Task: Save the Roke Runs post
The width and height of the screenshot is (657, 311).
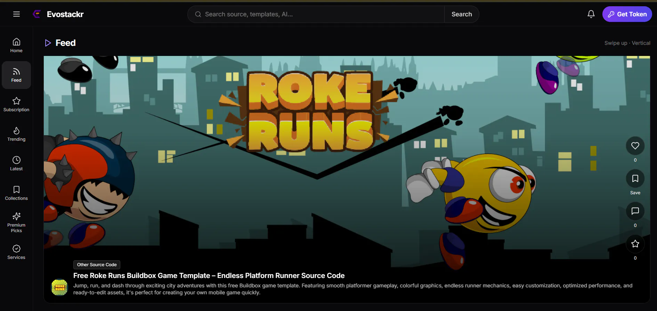Action: pyautogui.click(x=635, y=179)
